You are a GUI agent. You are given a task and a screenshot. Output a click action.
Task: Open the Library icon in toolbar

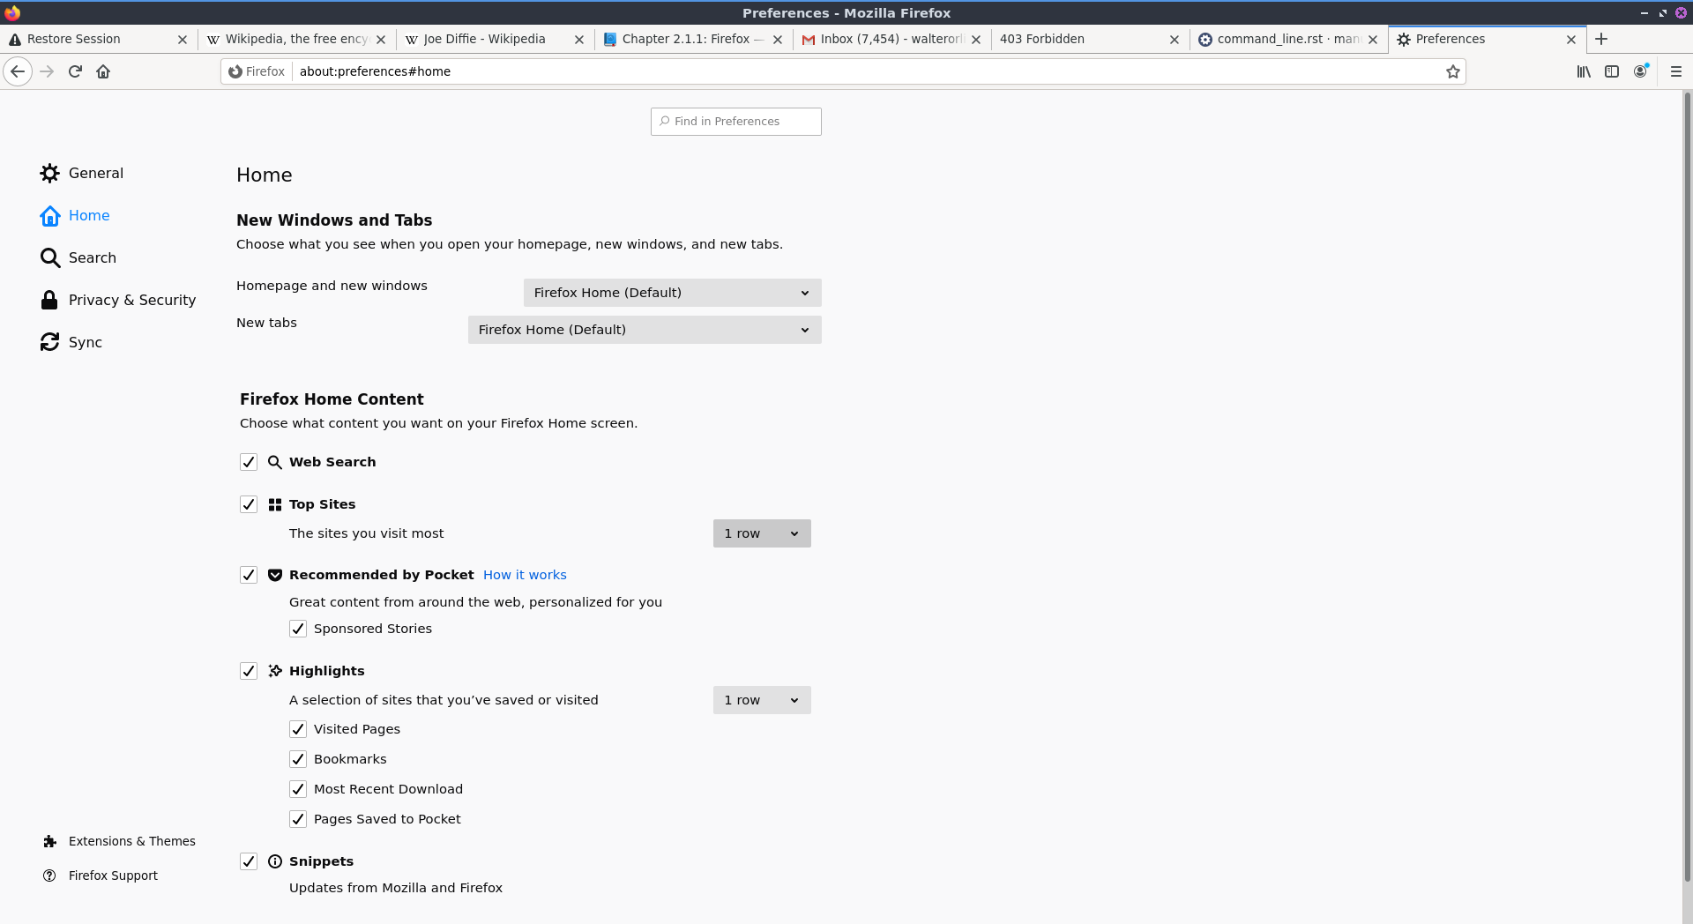[x=1584, y=71]
